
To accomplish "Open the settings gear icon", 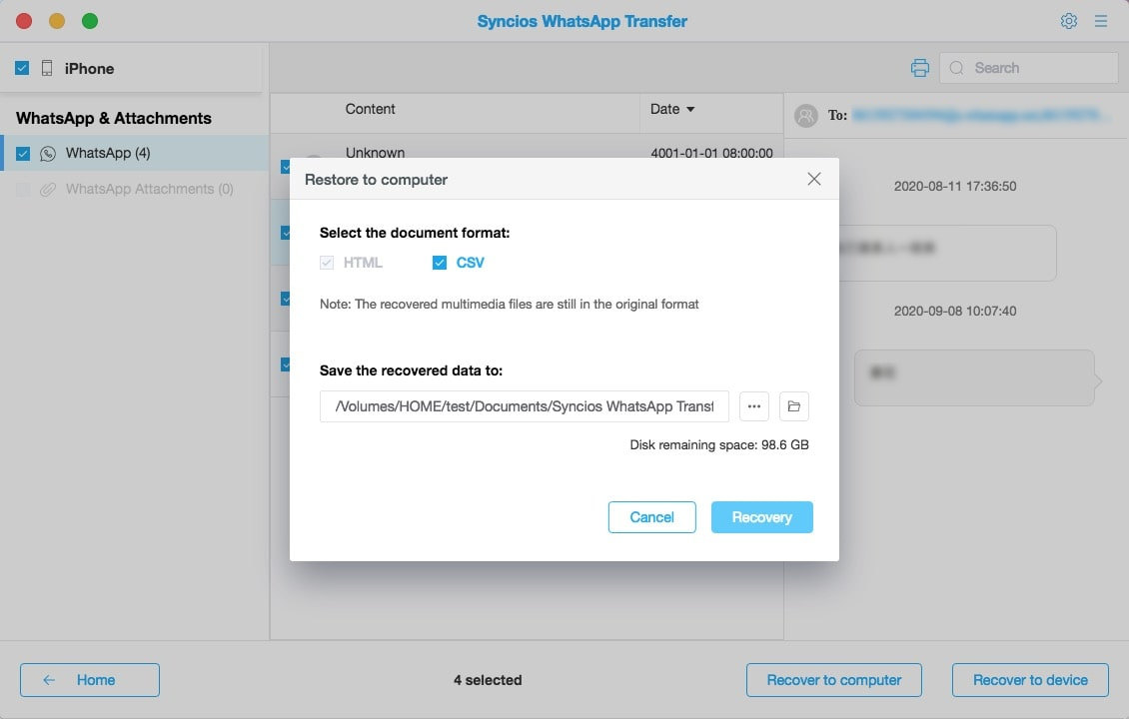I will point(1068,21).
